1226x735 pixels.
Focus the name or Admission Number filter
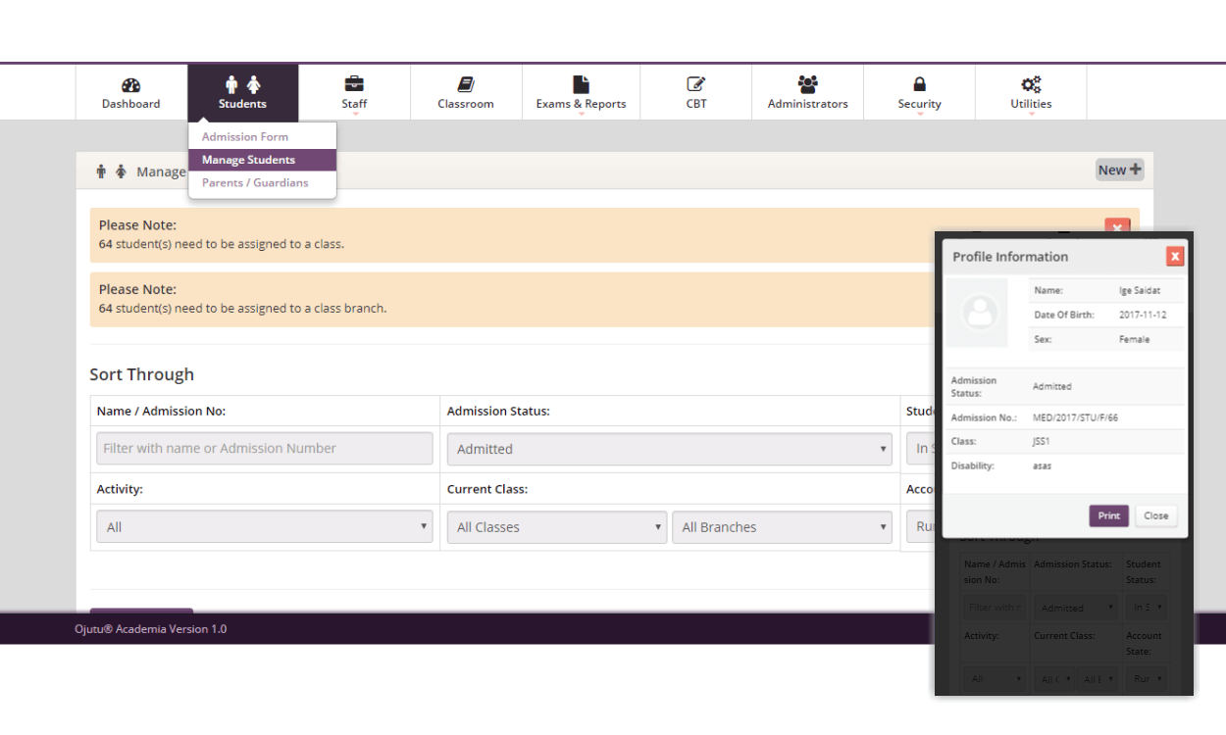coord(265,449)
